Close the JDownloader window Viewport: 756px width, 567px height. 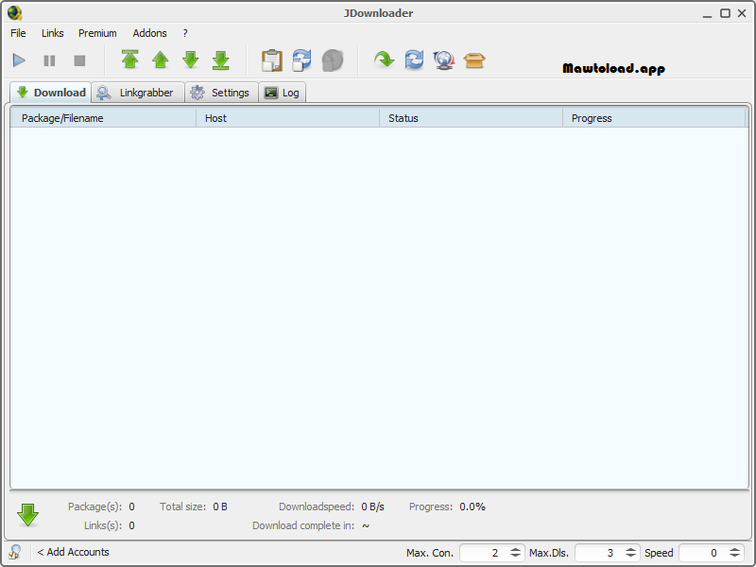tap(742, 13)
